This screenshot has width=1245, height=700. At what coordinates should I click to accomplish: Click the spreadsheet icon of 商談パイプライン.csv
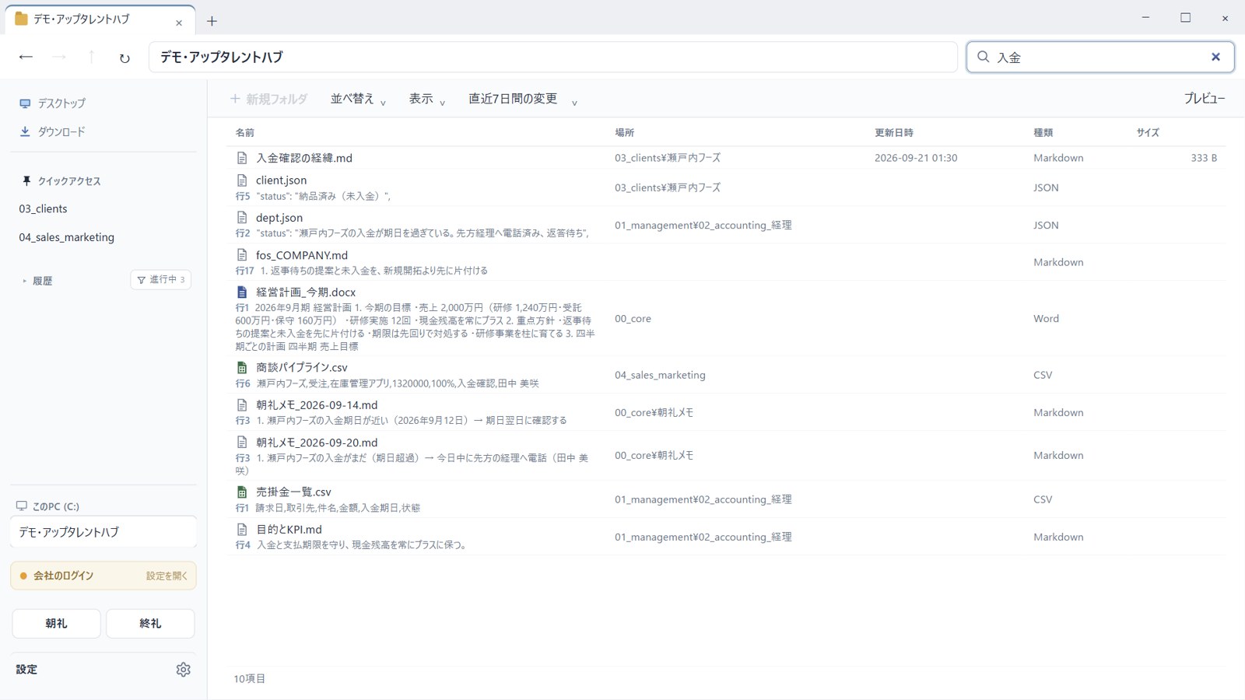(242, 368)
